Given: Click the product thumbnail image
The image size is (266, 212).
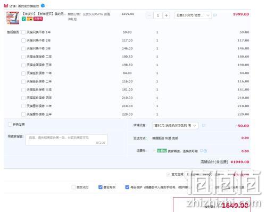Looking at the screenshot, I should tap(13, 18).
